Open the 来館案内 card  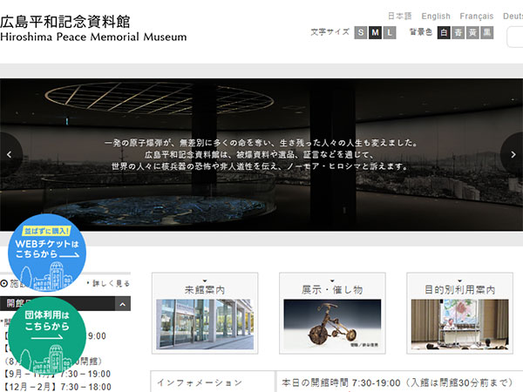[205, 314]
